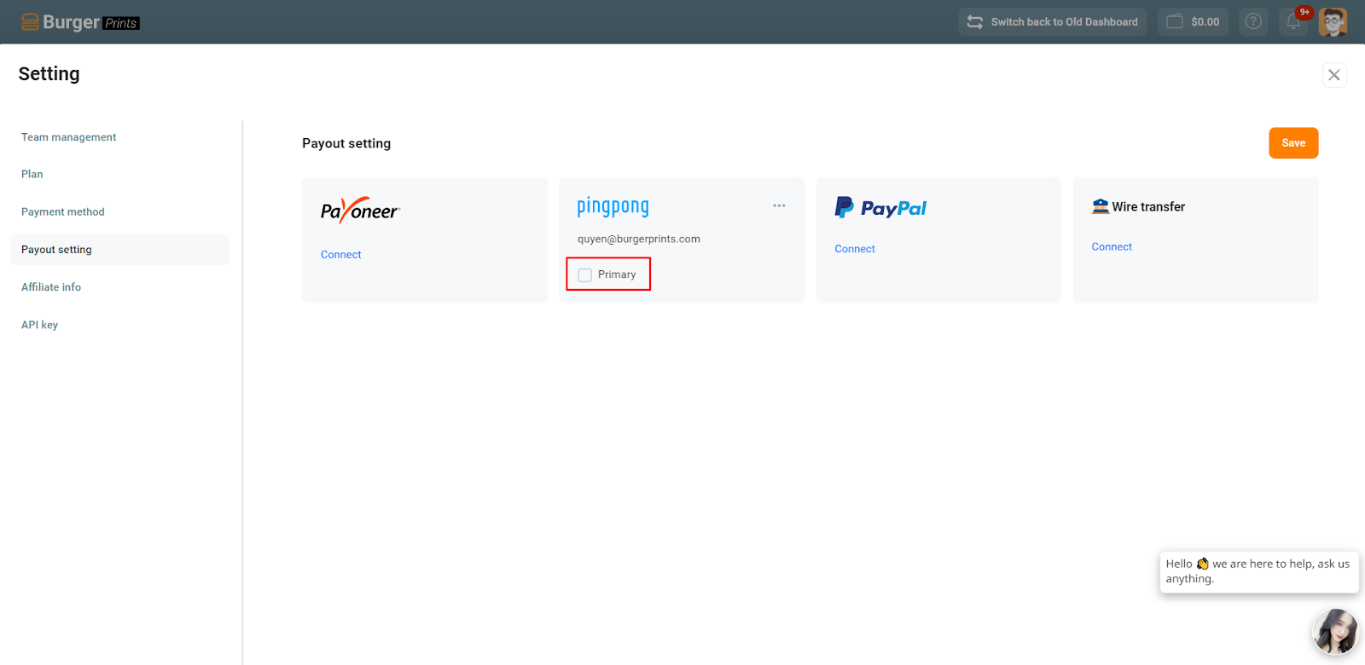Click the Payout setting page heading

click(346, 143)
